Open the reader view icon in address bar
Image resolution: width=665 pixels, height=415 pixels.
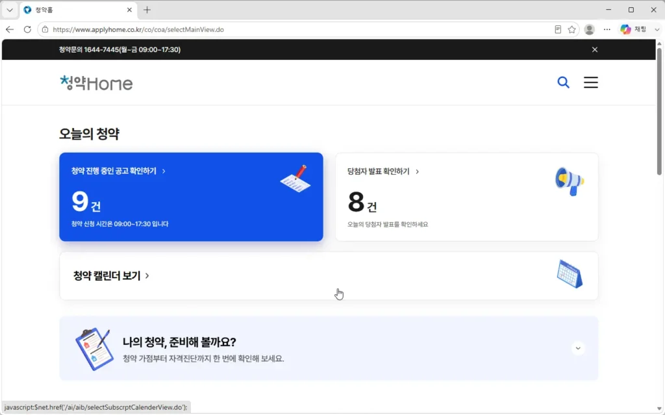coord(558,29)
